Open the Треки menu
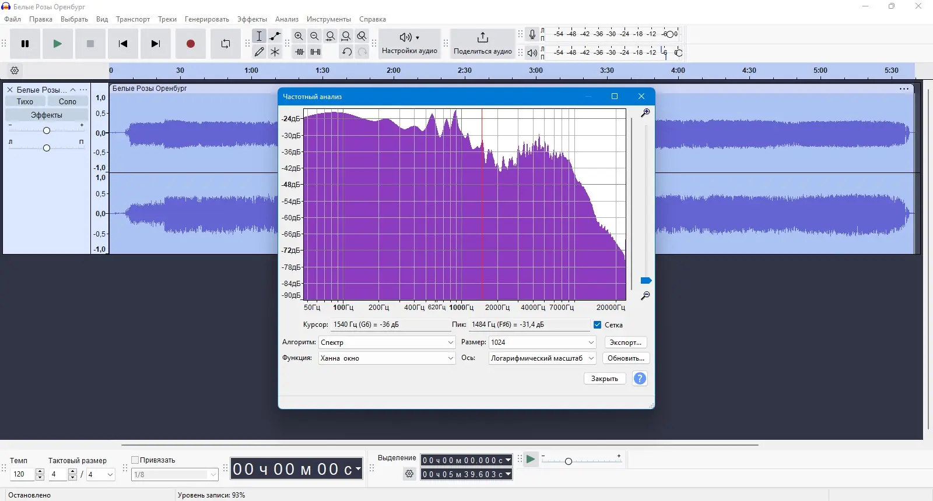 click(x=167, y=19)
